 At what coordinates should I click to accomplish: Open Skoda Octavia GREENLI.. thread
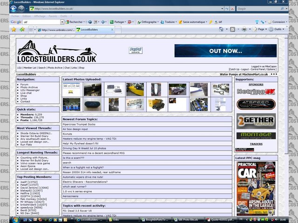pos(36,133)
